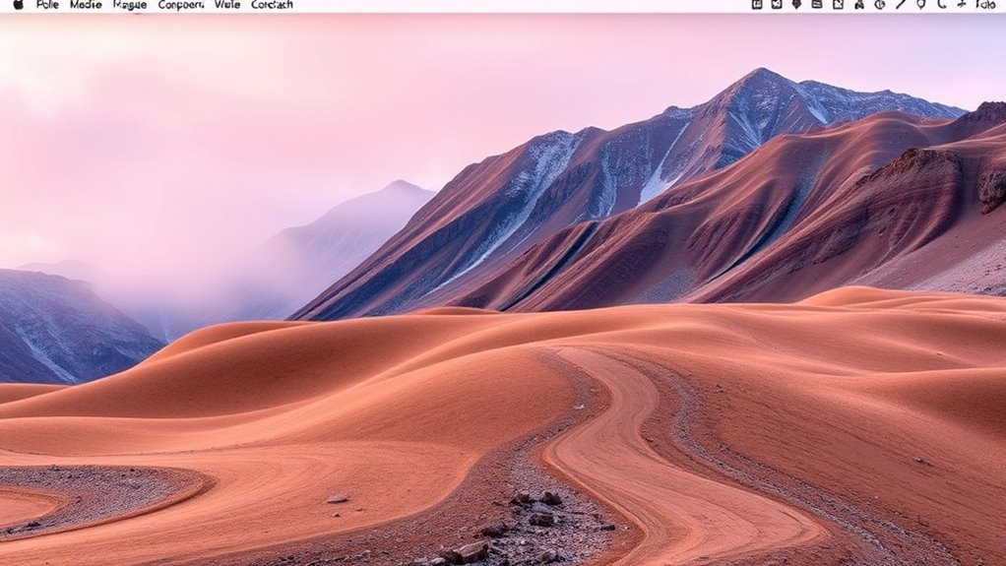1006x566 pixels.
Task: Open the shield-shaped status menu icon
Action: (x=796, y=5)
